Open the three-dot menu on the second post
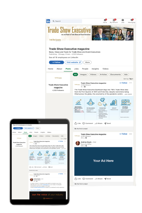Screen dimensions: 142x213 (x=131, y=134)
